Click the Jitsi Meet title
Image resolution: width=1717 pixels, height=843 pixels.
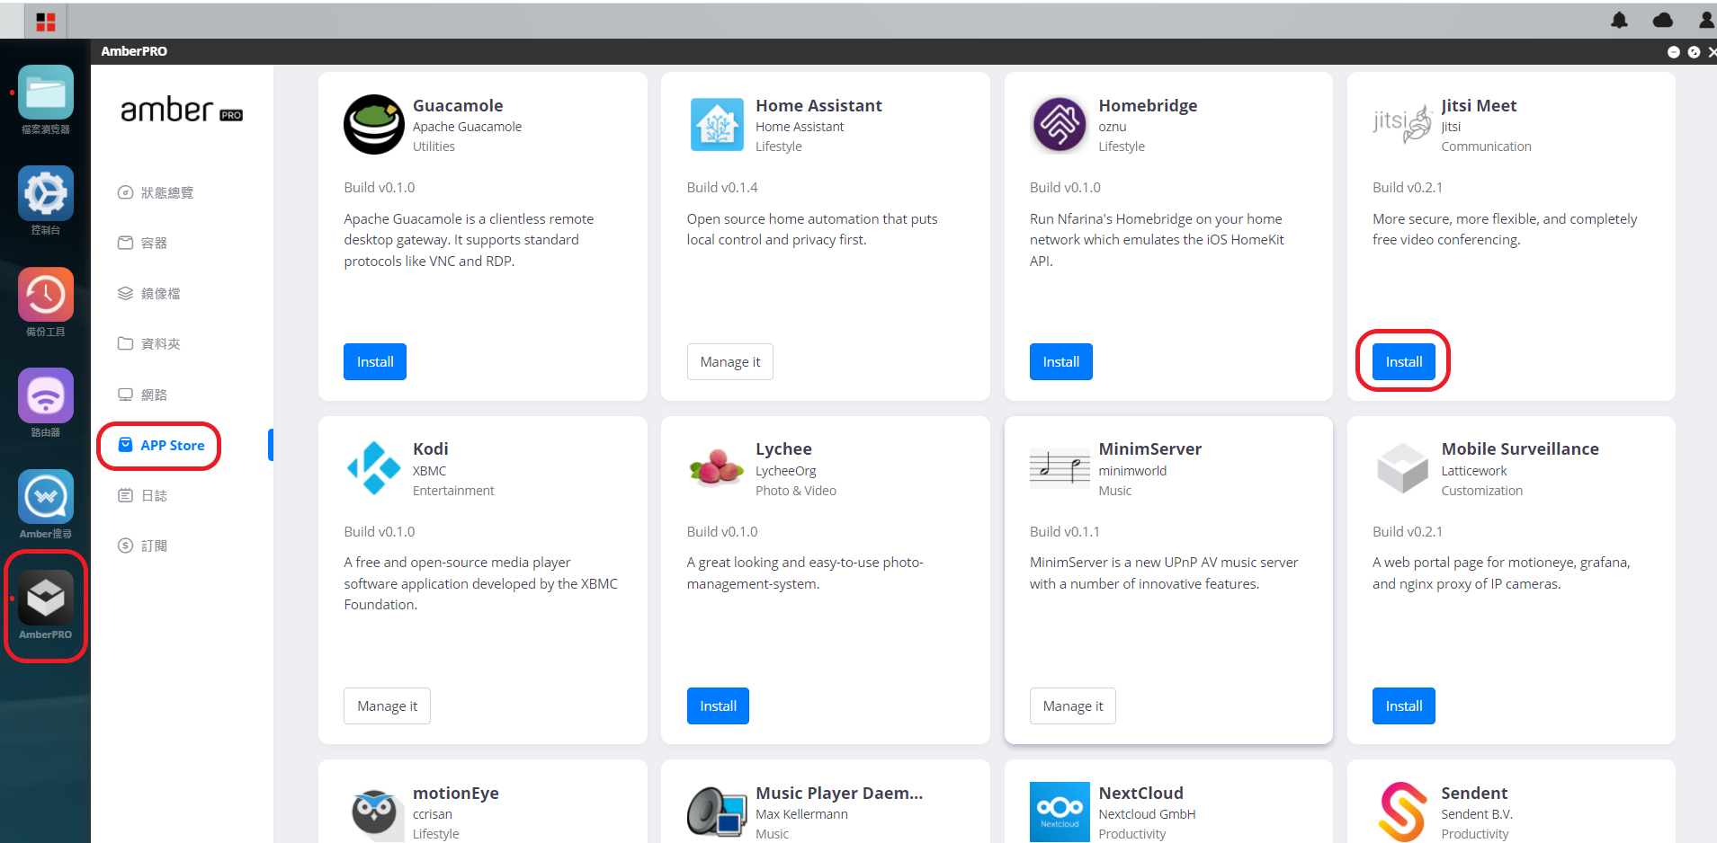(1479, 105)
